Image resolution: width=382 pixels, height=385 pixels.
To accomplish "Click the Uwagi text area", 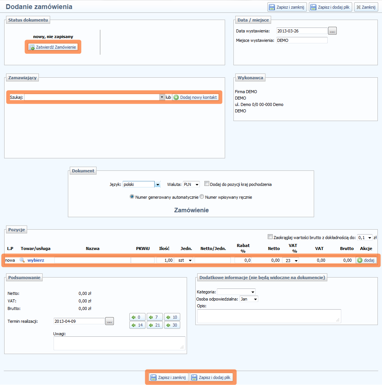I will [x=119, y=343].
